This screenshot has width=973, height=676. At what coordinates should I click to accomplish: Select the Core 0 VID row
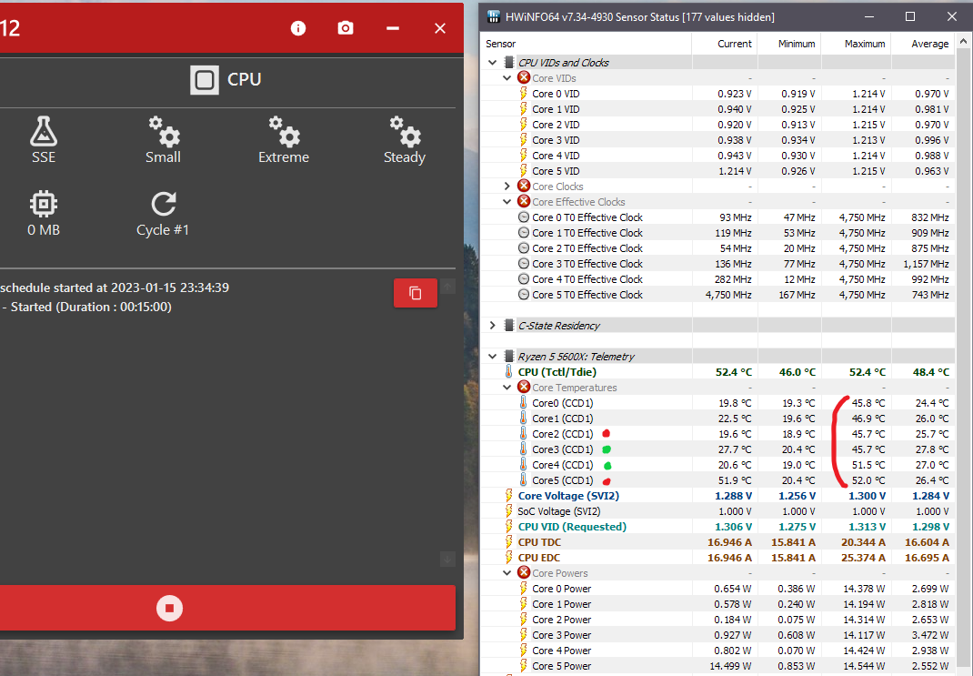[718, 93]
